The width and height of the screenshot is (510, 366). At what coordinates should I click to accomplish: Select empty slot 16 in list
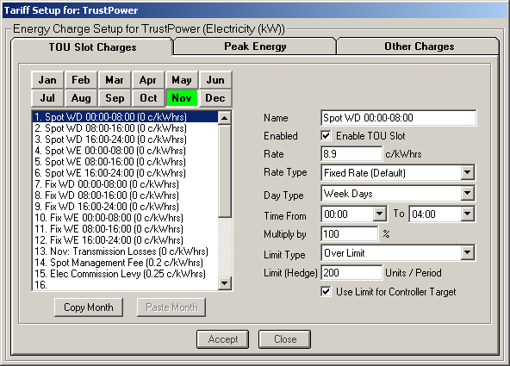click(125, 285)
